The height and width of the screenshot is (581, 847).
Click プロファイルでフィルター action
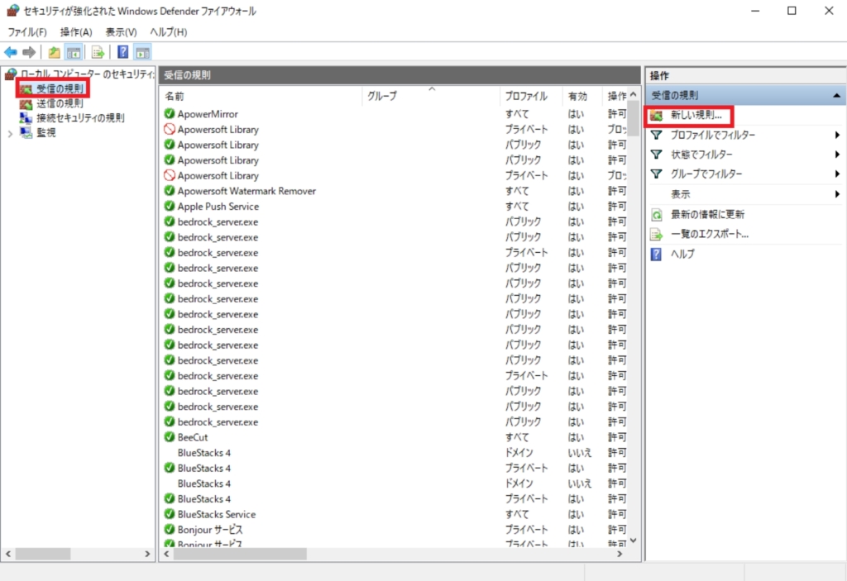(x=713, y=135)
